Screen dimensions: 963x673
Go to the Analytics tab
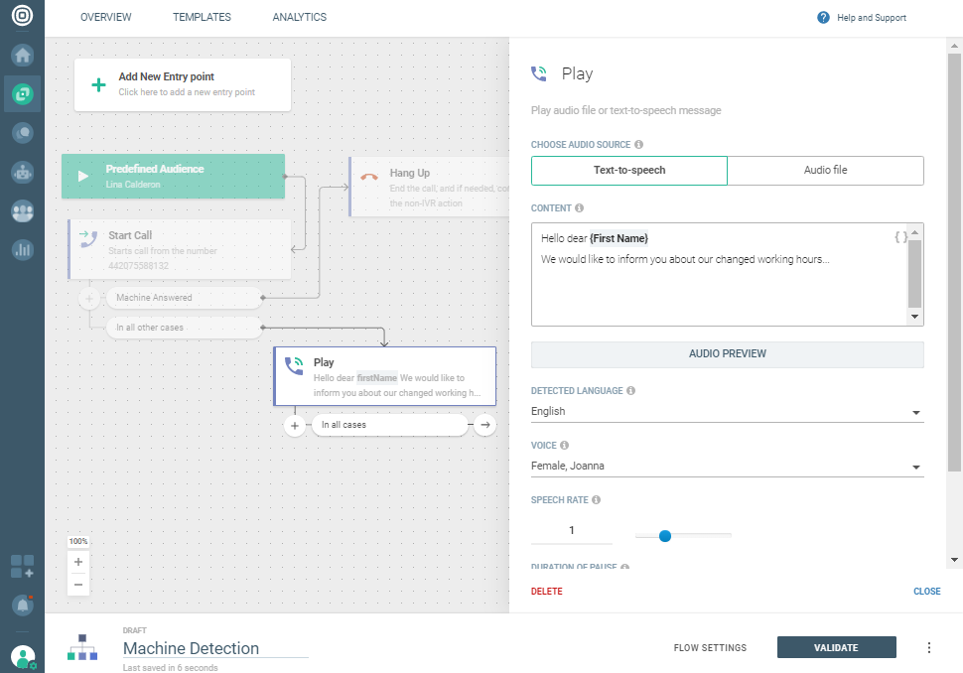click(x=299, y=18)
